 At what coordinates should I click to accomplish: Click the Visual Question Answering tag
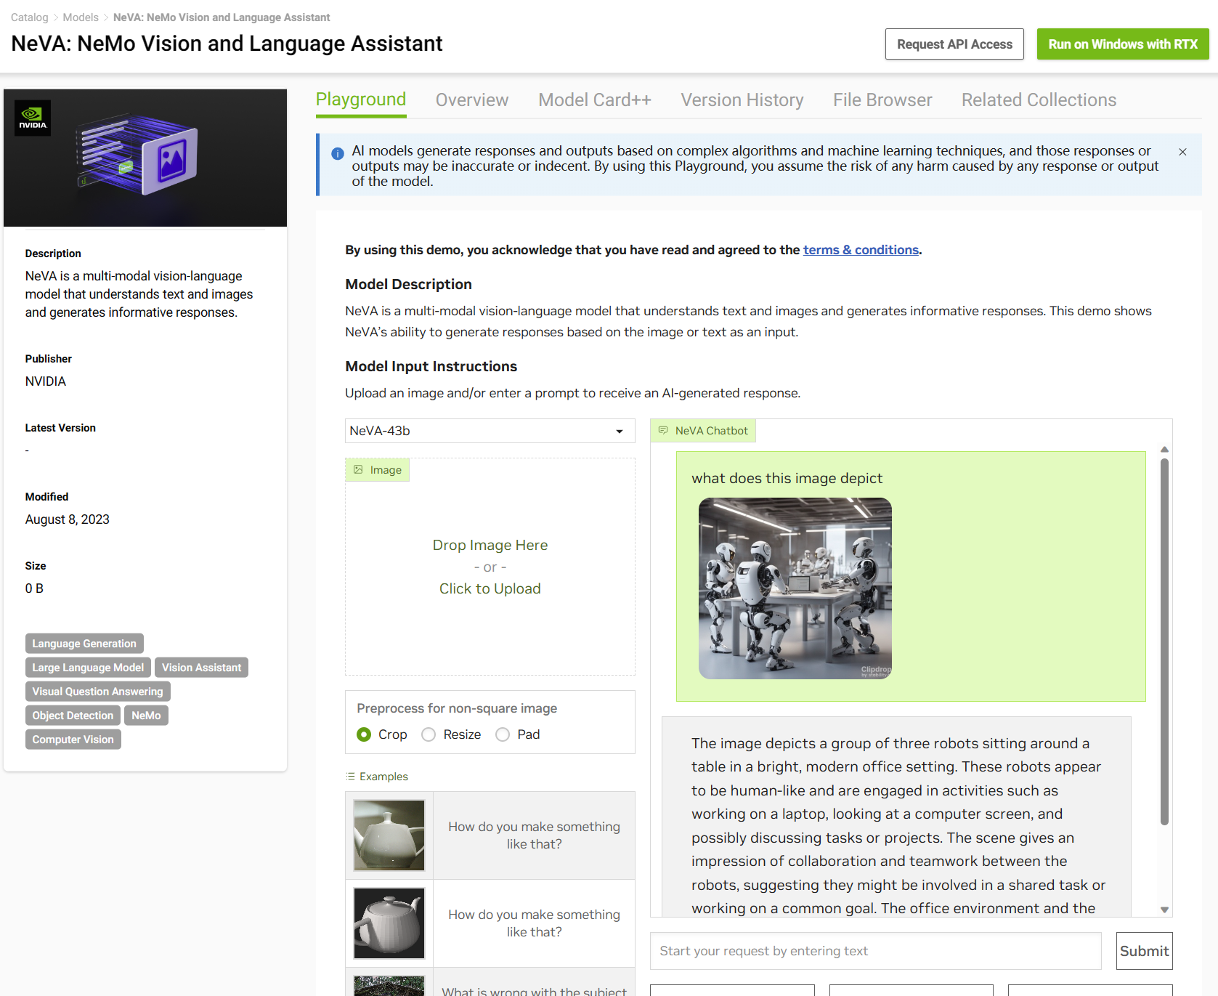pyautogui.click(x=97, y=692)
